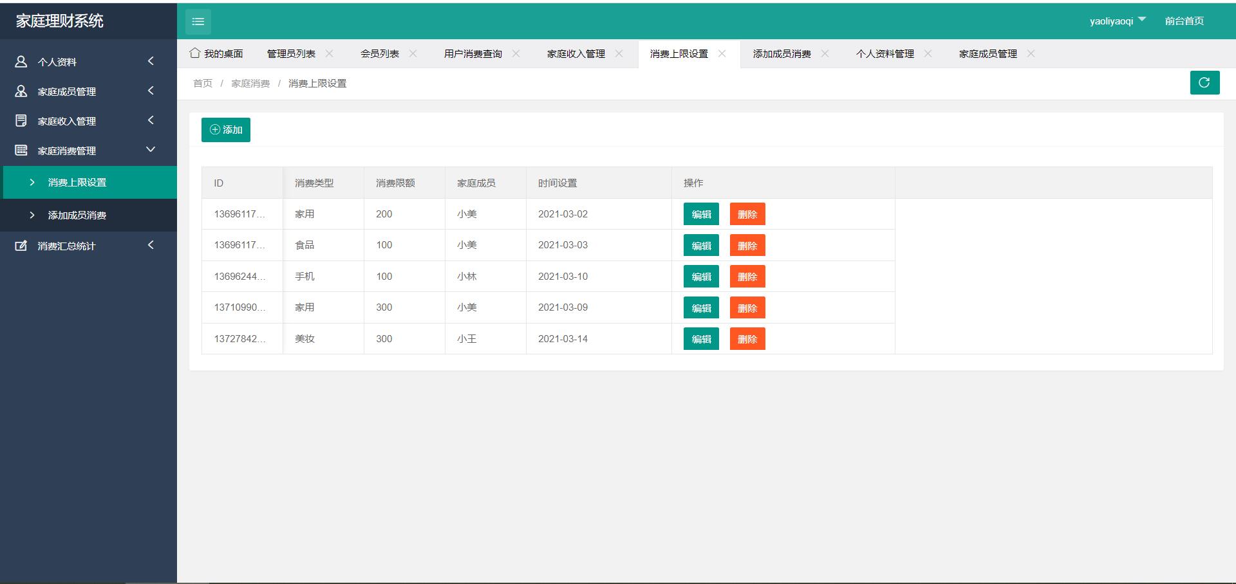Expand the 个人资料 sidebar chevron
The height and width of the screenshot is (584, 1236).
151,61
